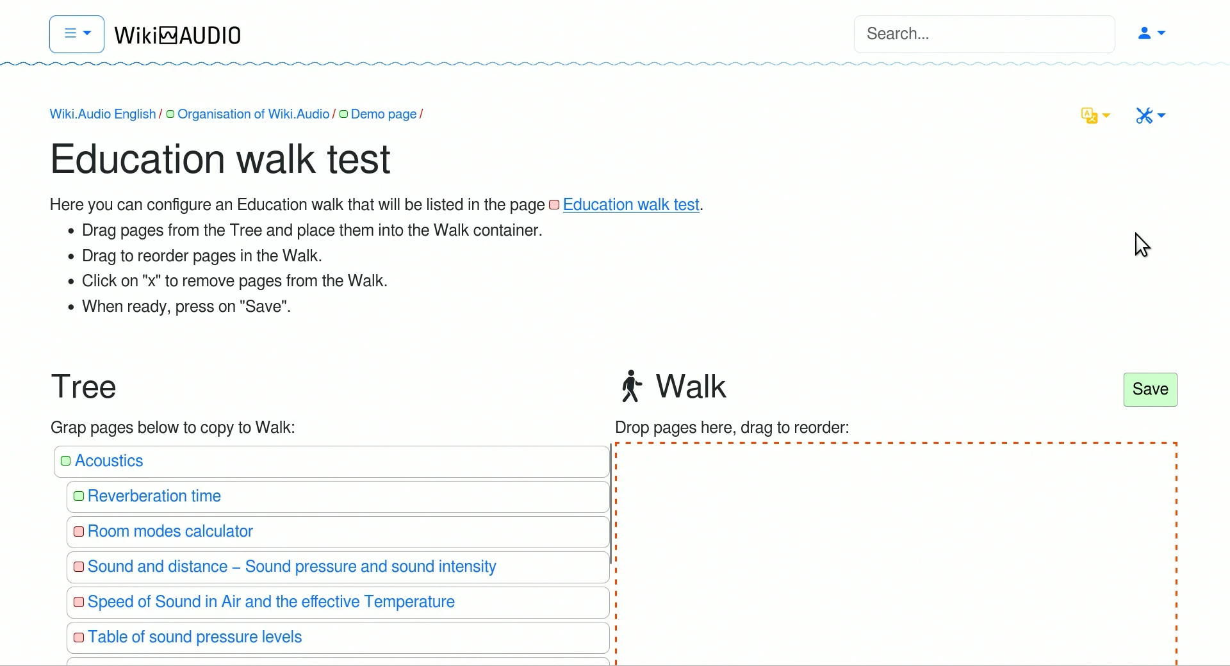Open Organisation of Wiki.Audio breadcrumb

(x=253, y=115)
